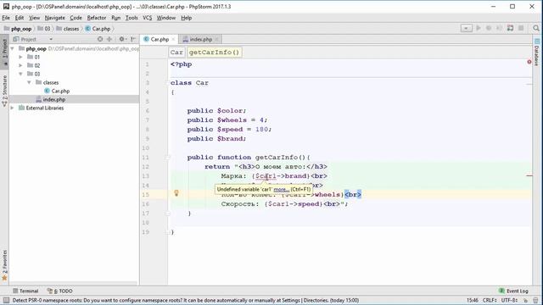Screen dimensions: 543x305
Task: Open the Terminal tool window button
Action: click(25, 291)
